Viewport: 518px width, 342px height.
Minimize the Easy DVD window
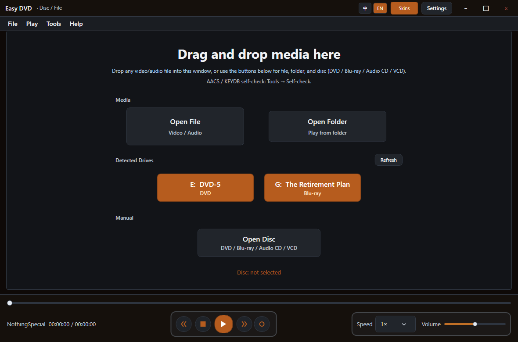point(466,8)
